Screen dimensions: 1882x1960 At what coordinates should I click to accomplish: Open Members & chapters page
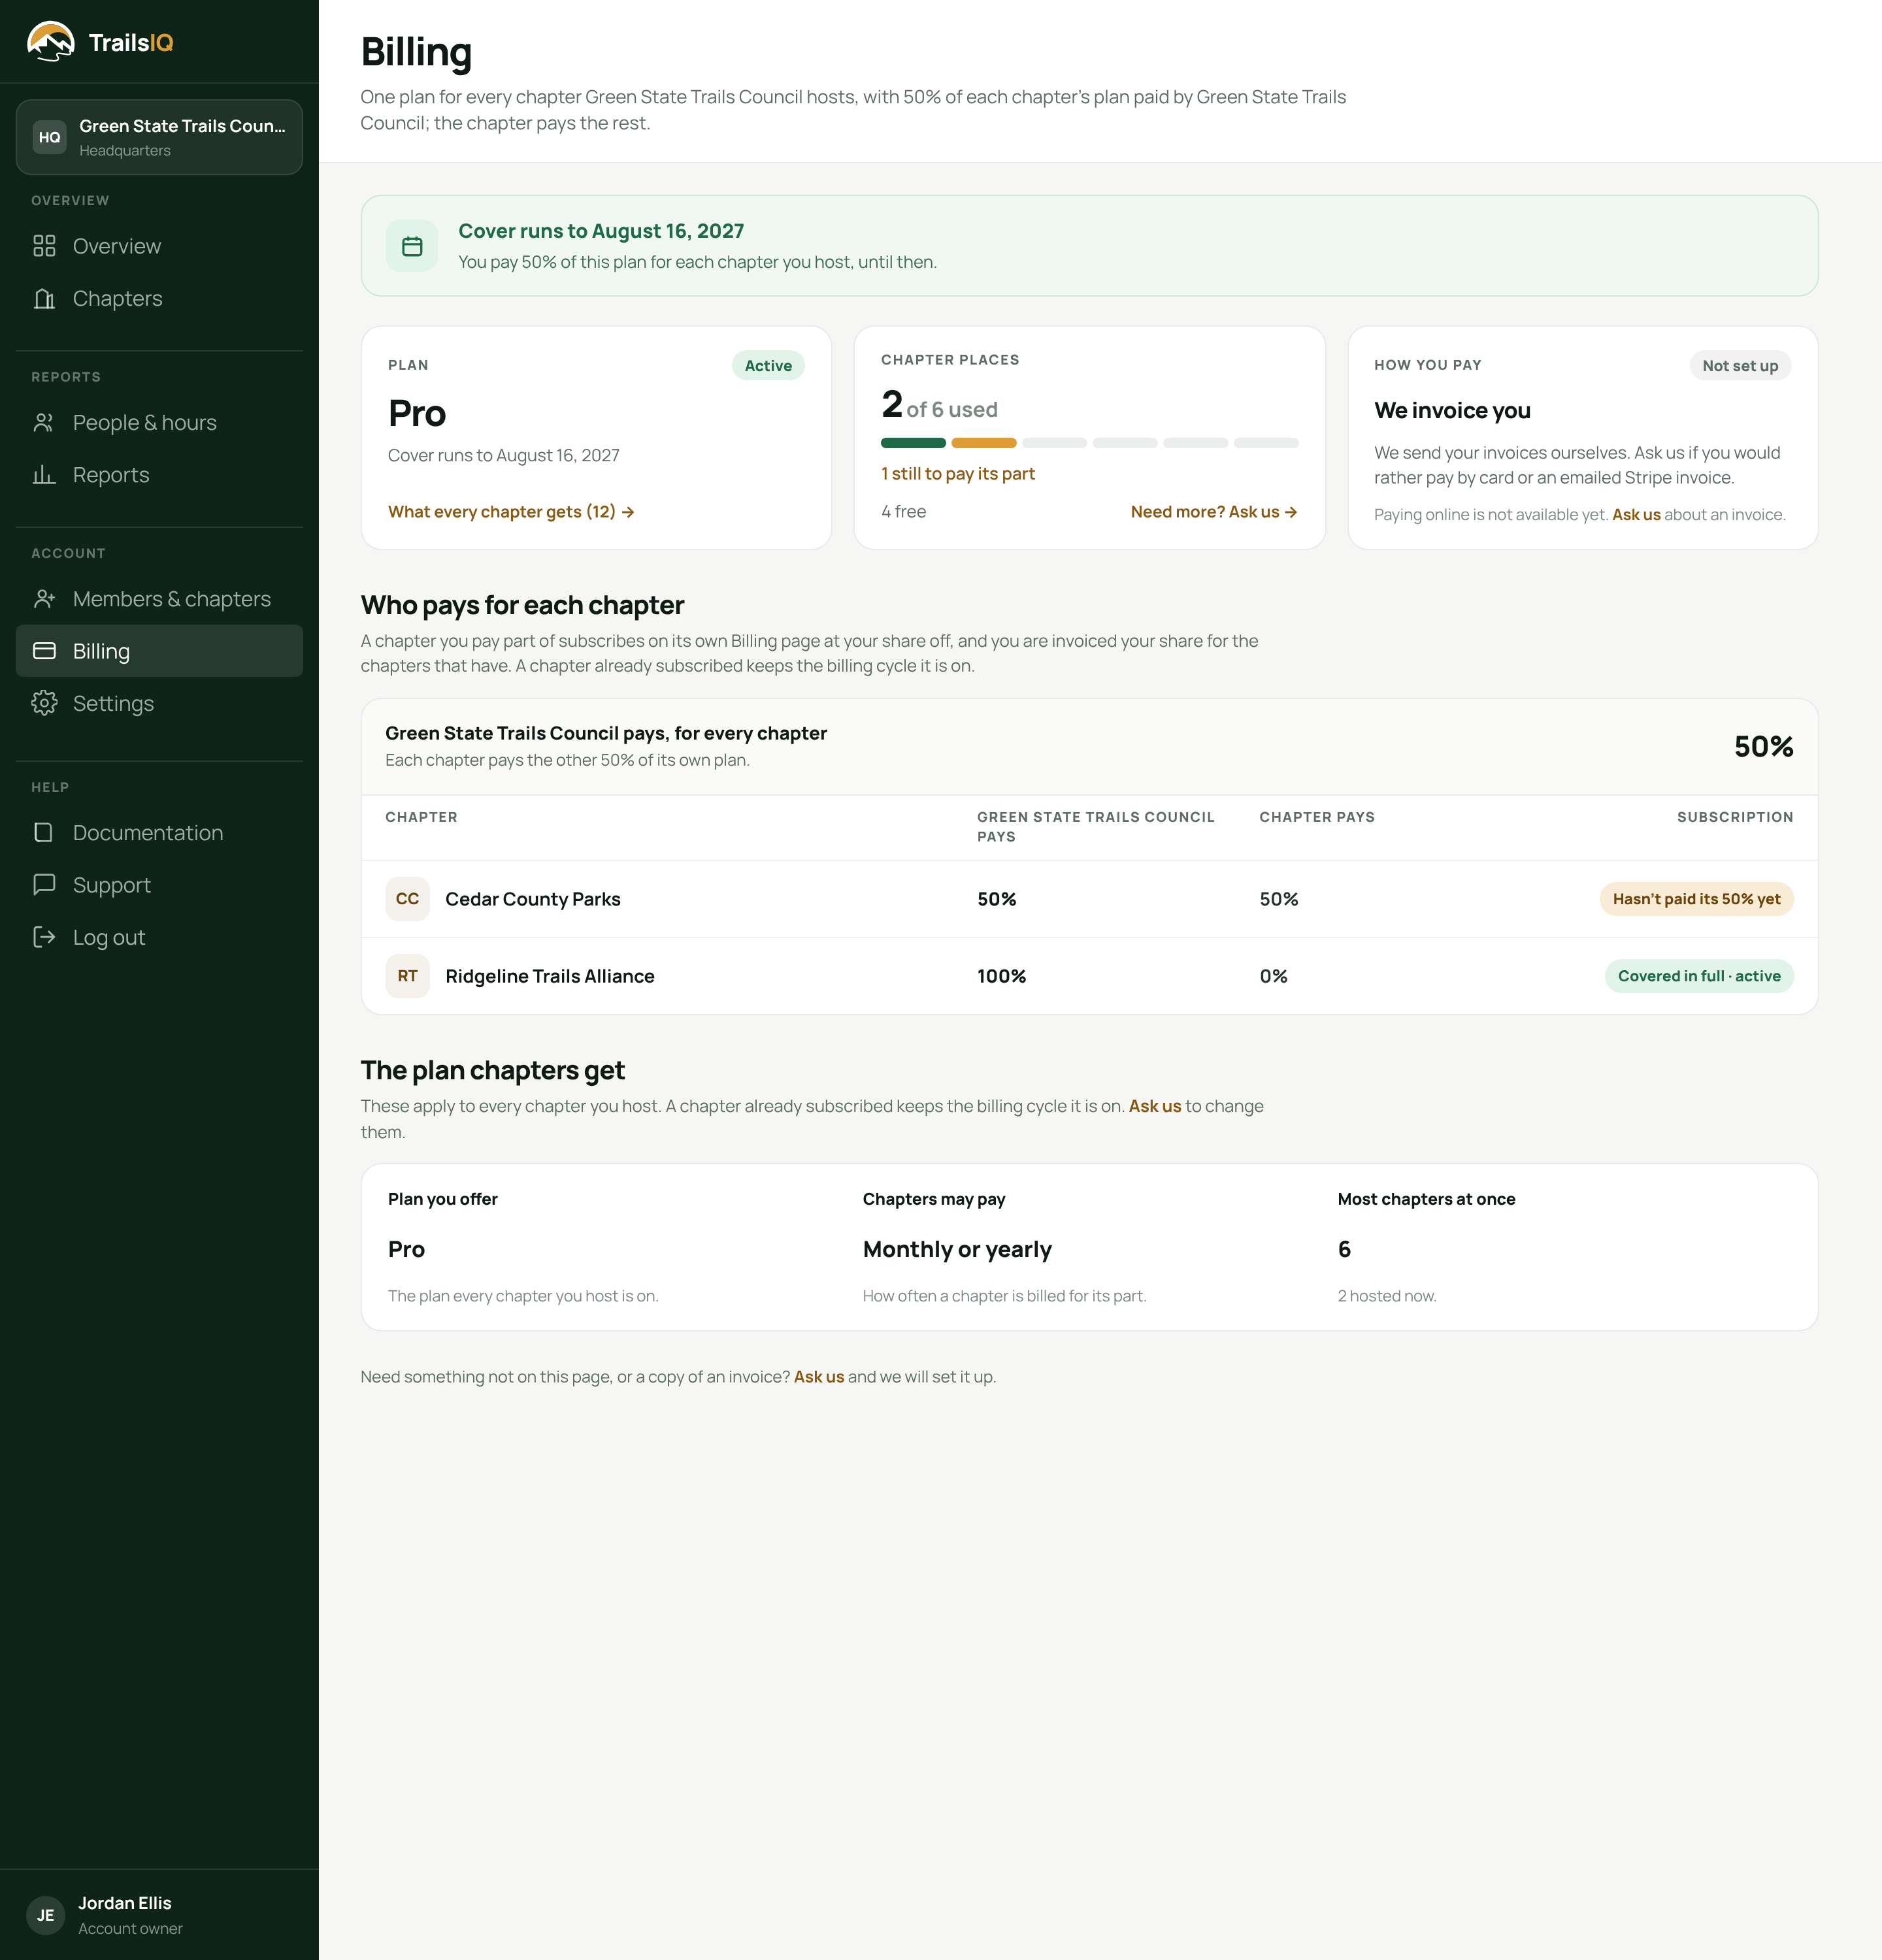point(159,598)
